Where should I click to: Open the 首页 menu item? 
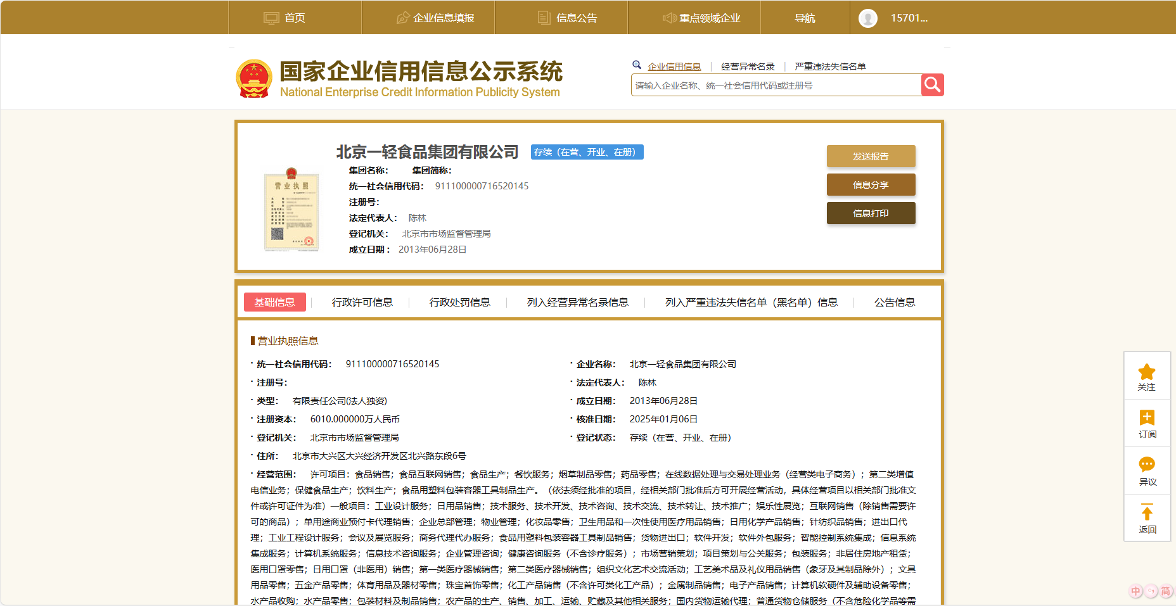tap(295, 18)
